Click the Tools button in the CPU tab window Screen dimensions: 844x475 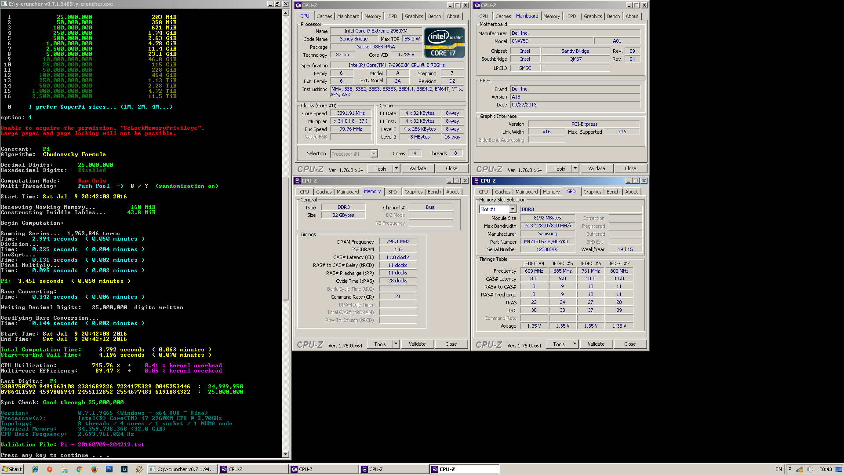point(380,168)
